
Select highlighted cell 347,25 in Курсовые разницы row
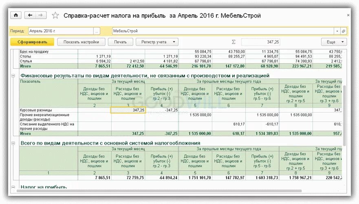pyautogui.click(x=128, y=110)
